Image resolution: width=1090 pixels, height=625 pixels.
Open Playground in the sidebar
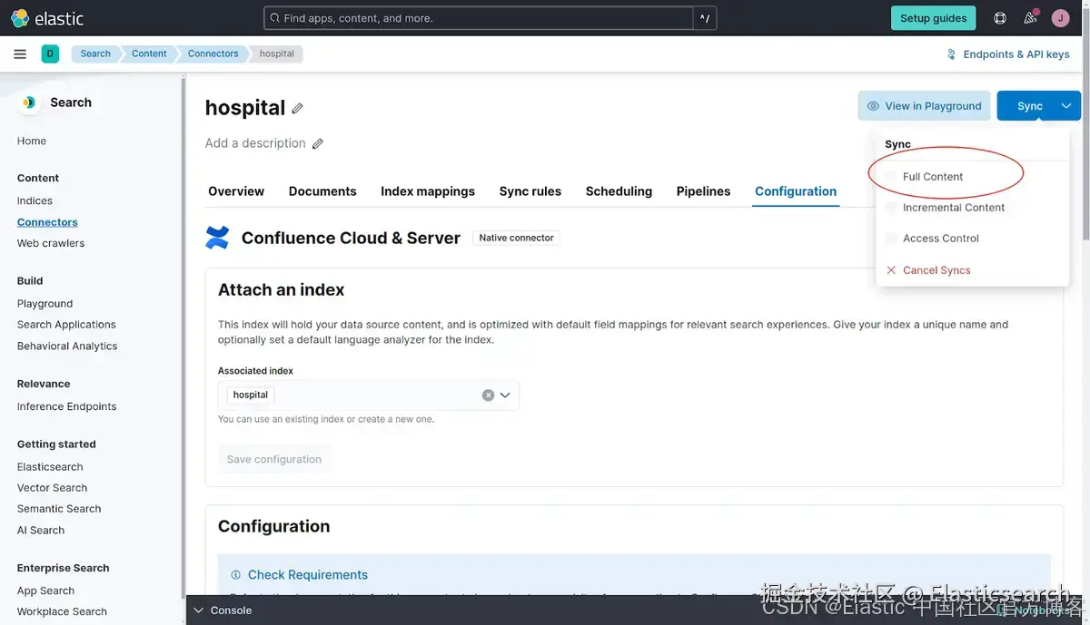coord(45,304)
